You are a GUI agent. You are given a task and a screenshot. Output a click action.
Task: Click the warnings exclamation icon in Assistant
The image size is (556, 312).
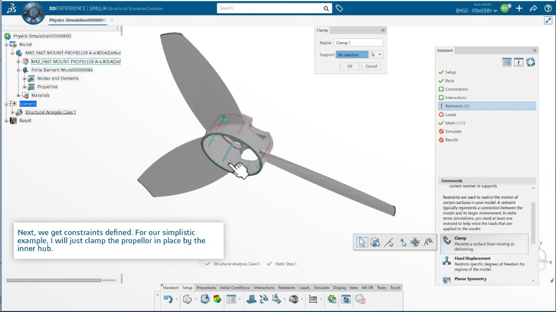519,62
